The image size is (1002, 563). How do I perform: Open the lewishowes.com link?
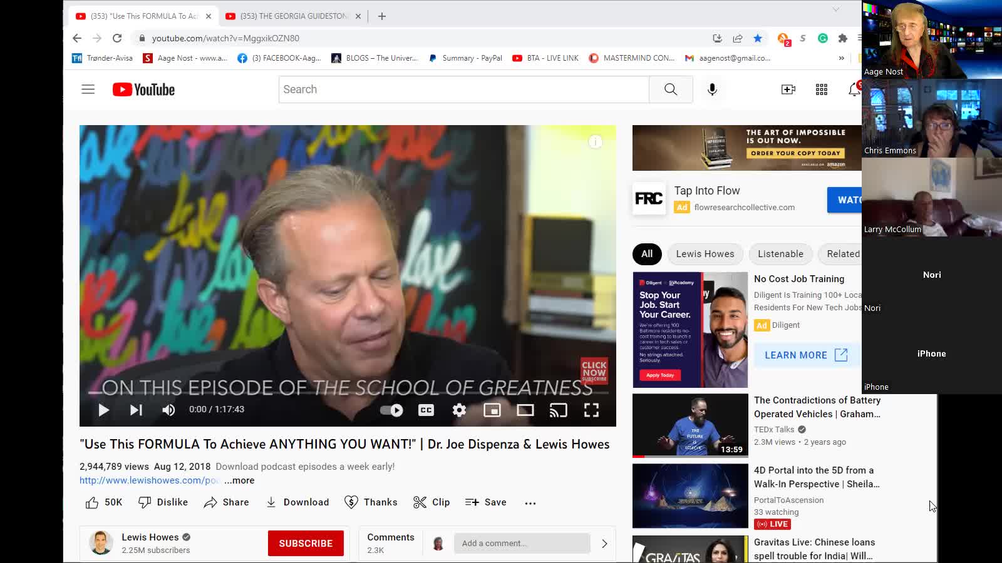[149, 480]
